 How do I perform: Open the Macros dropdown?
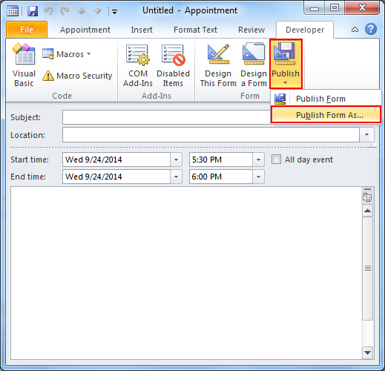click(x=66, y=54)
